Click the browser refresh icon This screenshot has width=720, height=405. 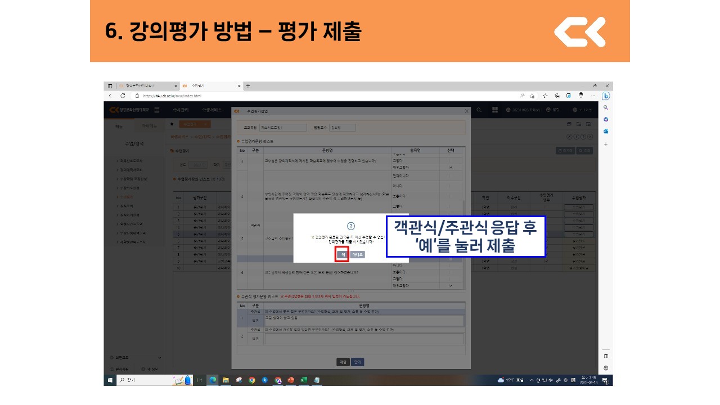click(x=123, y=96)
